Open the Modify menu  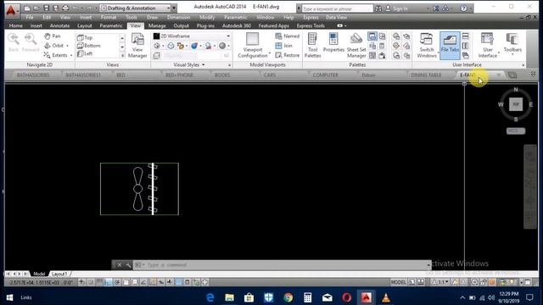[207, 17]
